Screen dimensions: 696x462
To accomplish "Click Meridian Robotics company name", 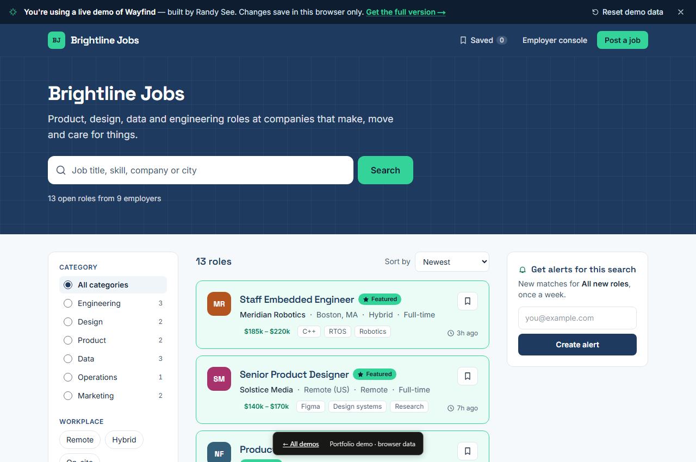I will pos(272,315).
